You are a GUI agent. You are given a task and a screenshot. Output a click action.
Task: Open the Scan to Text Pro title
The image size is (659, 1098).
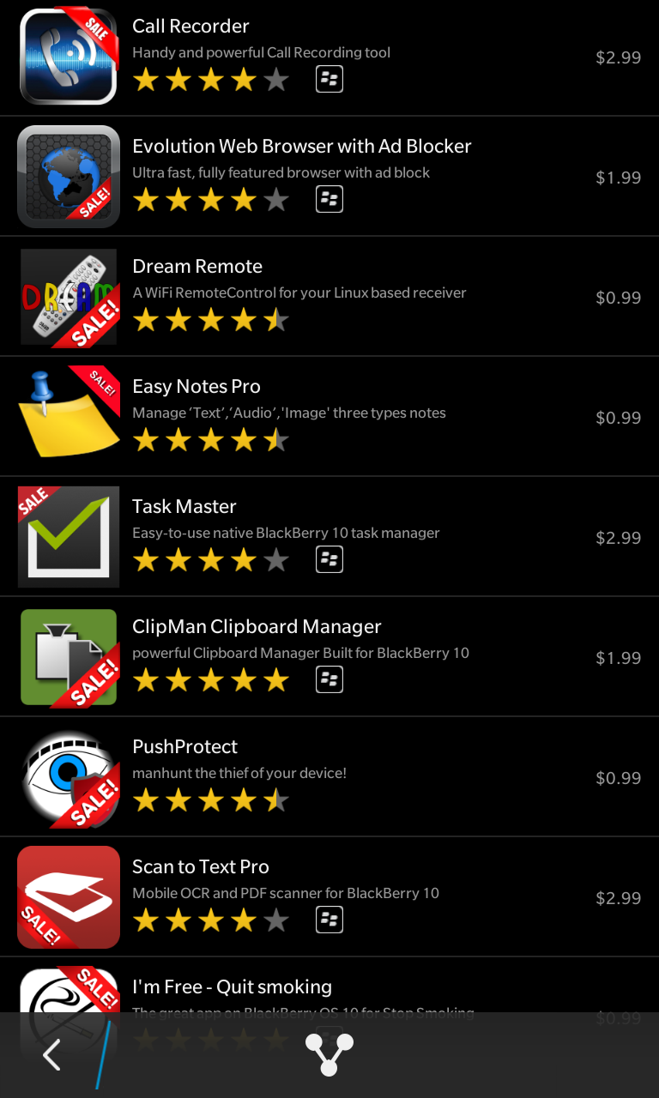point(201,867)
